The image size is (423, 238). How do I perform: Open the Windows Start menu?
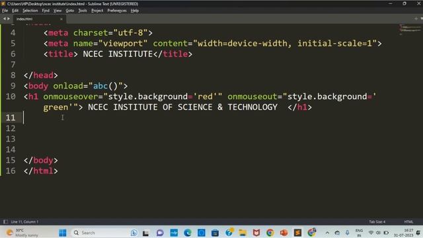(x=63, y=233)
